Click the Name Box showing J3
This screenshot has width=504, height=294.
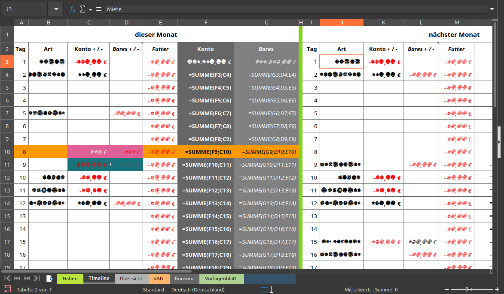click(x=25, y=9)
